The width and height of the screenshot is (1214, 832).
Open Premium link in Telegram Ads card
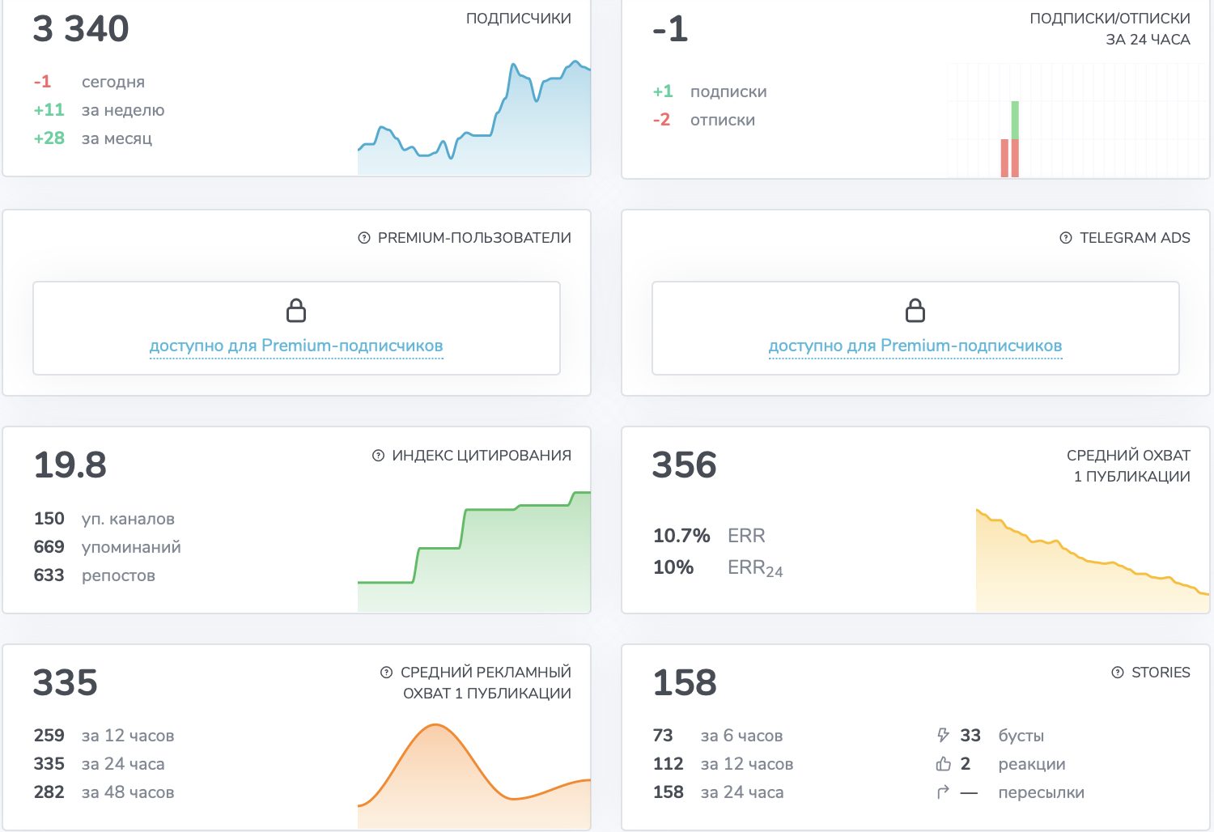(x=915, y=346)
